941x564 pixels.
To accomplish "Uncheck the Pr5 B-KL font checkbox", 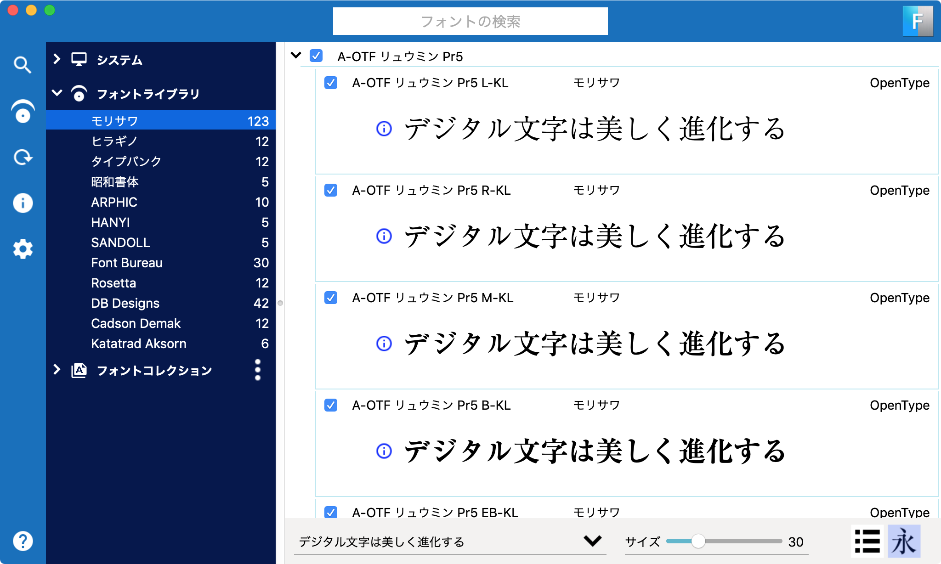I will (x=331, y=405).
